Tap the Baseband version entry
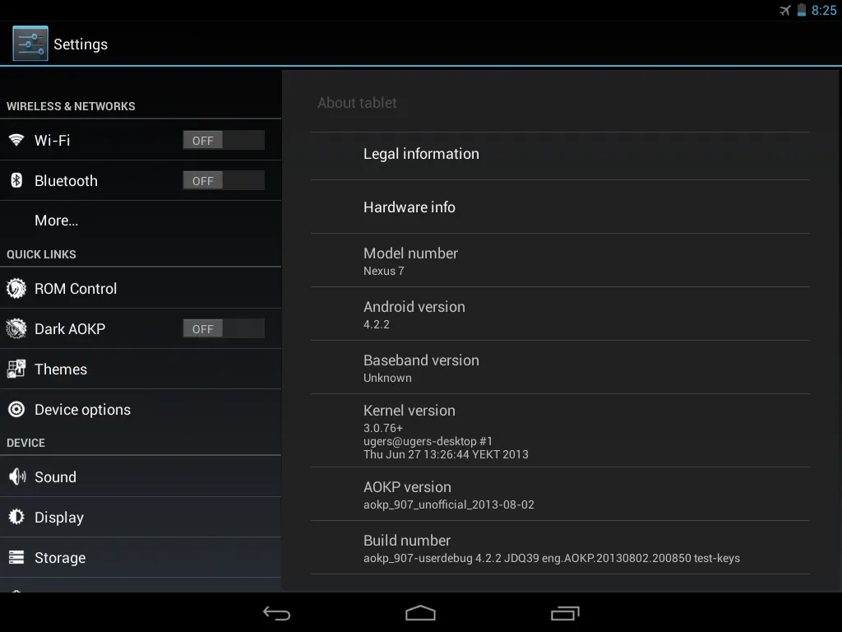This screenshot has width=842, height=632. pos(560,367)
